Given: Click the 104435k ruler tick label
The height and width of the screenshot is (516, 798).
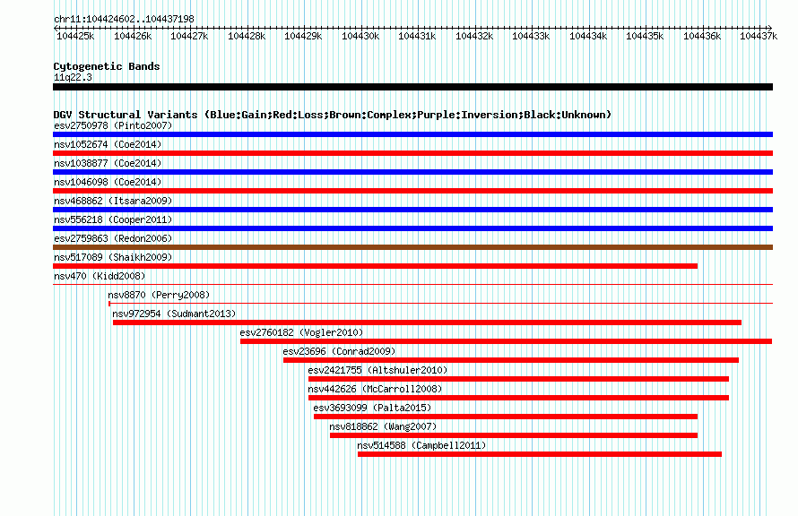Looking at the screenshot, I should 645,36.
